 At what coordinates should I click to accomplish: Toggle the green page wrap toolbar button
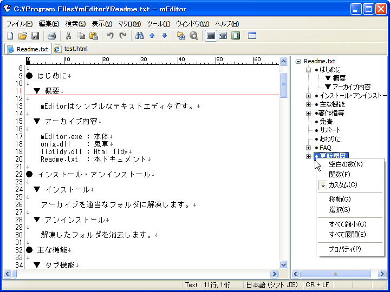235,36
